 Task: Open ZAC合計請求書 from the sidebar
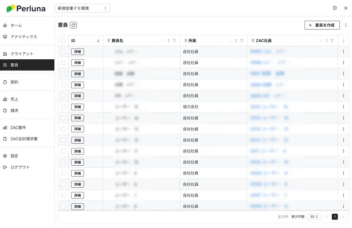coord(24,139)
